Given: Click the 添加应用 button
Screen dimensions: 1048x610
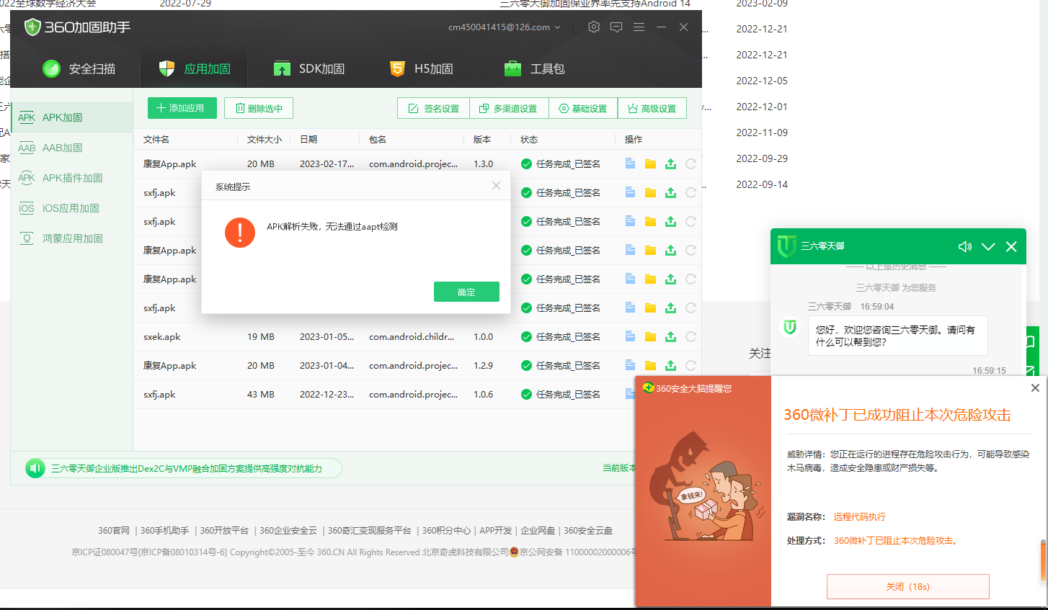Looking at the screenshot, I should tap(182, 108).
